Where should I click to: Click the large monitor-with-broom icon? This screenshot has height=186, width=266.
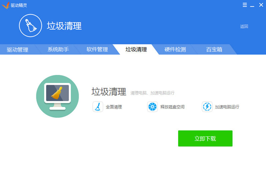tap(57, 96)
